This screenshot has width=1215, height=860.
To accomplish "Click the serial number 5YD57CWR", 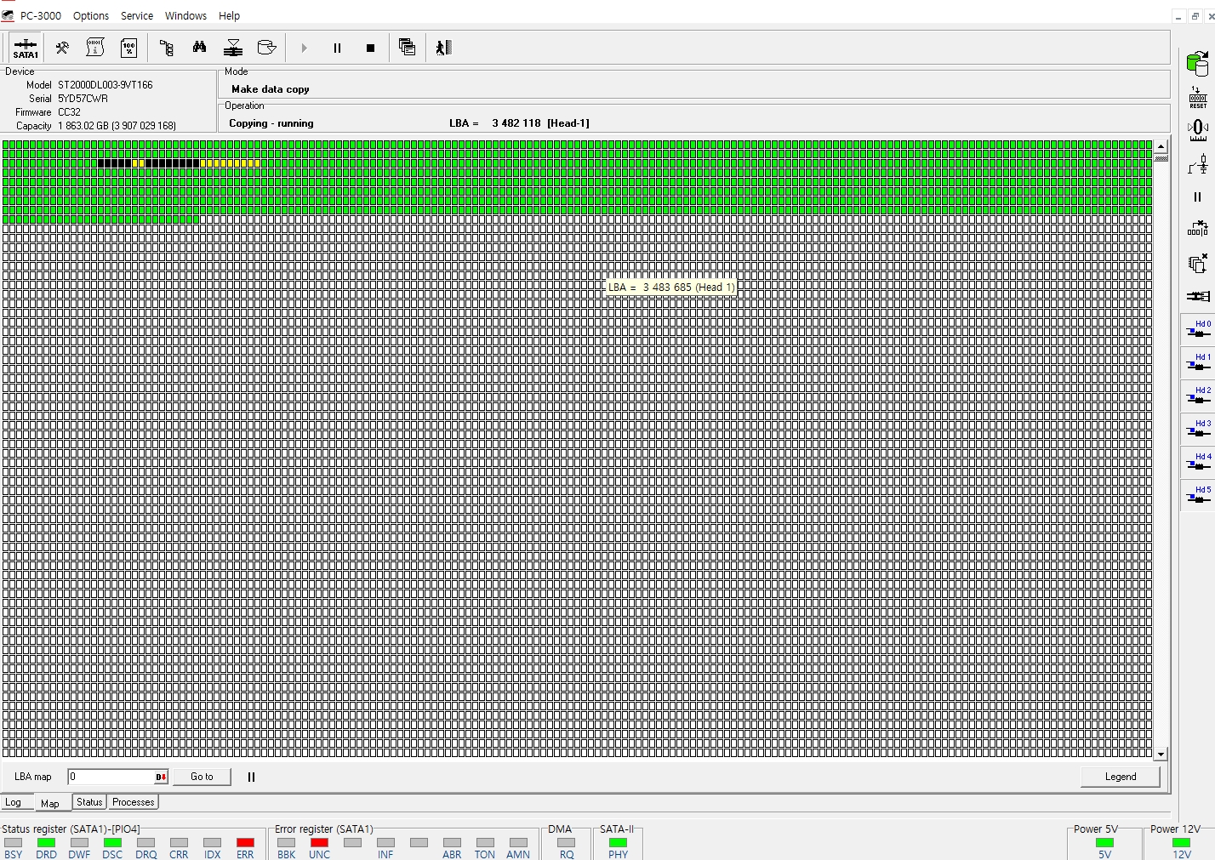I will tap(83, 99).
